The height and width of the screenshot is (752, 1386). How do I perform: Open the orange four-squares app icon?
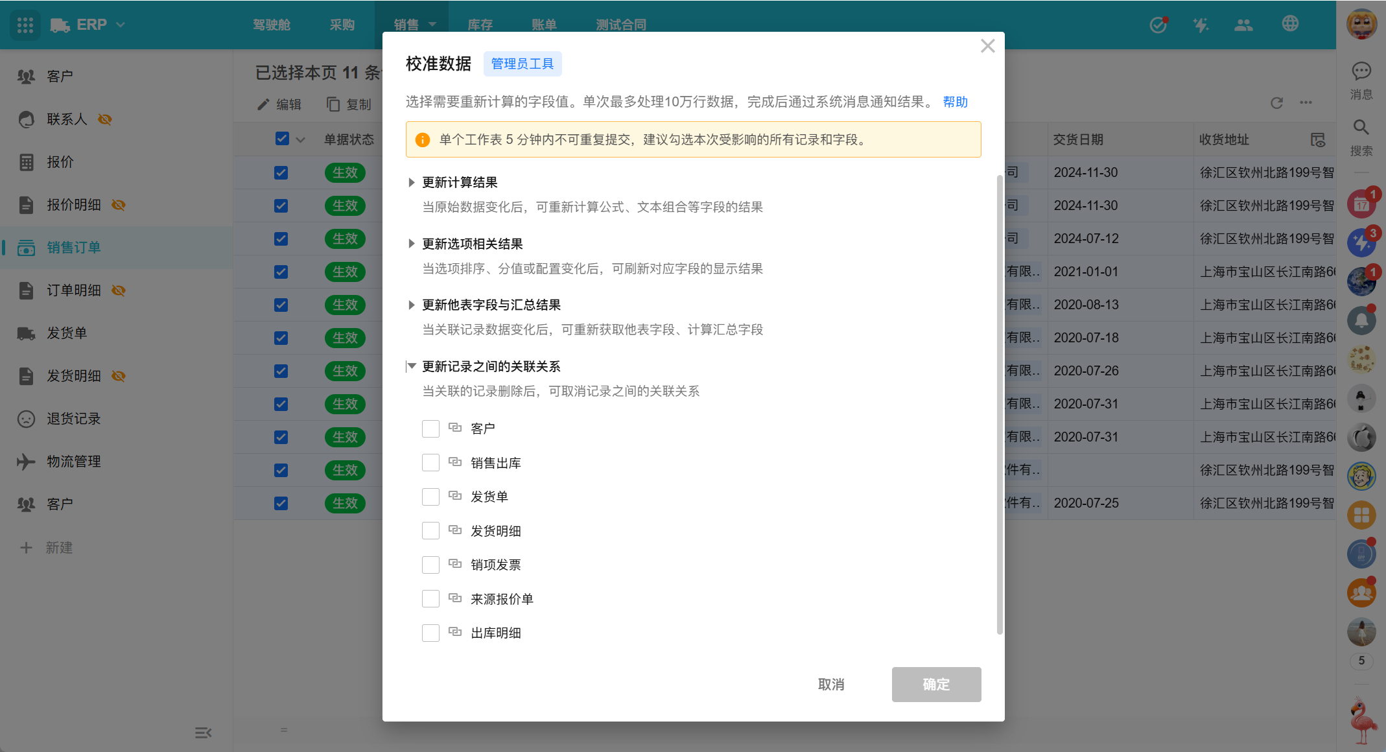point(1361,515)
